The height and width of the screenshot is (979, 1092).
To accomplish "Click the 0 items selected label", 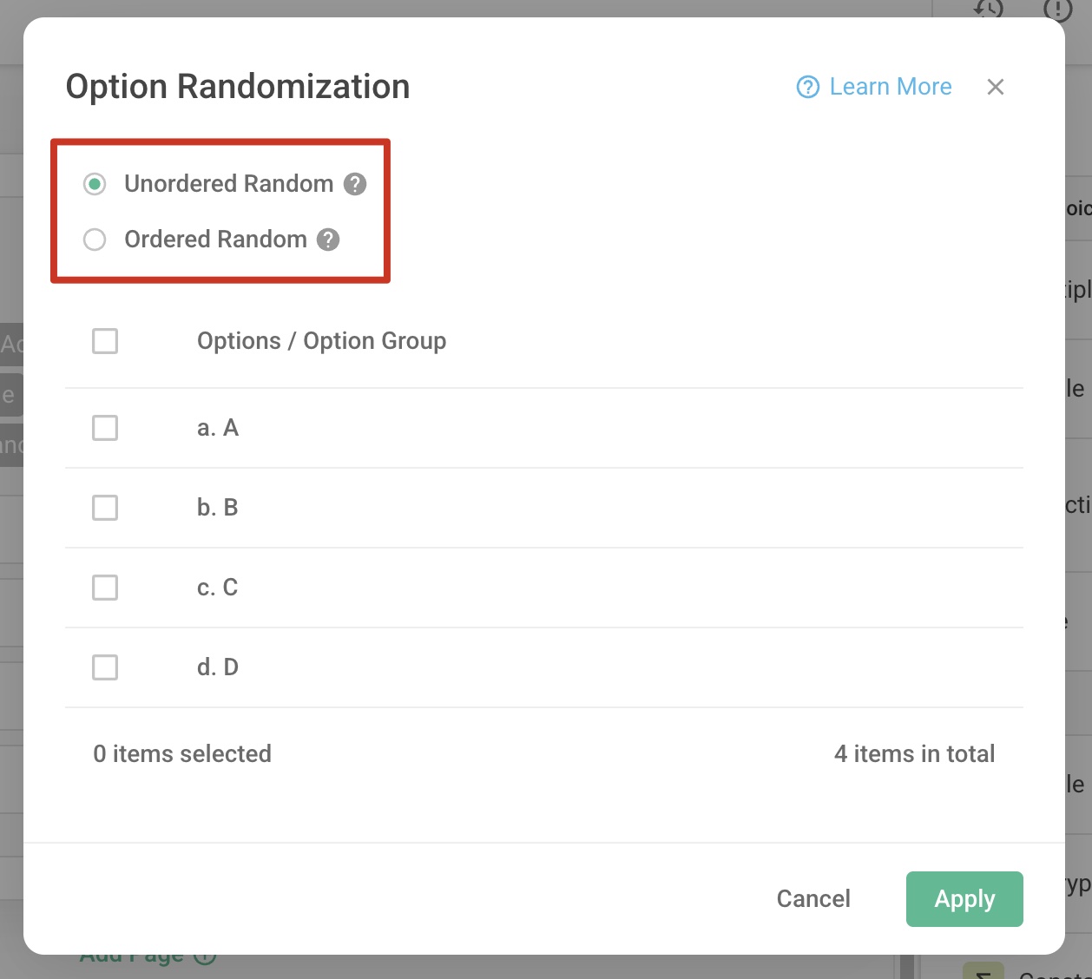I will 182,753.
